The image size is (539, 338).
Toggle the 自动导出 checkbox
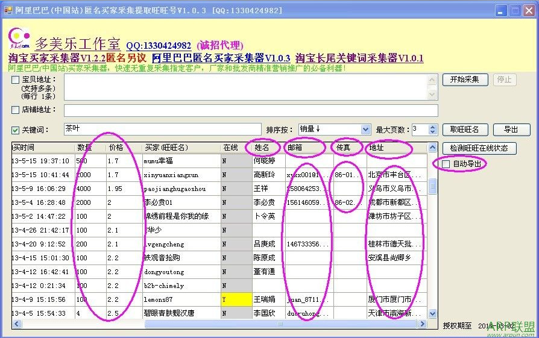[446, 164]
